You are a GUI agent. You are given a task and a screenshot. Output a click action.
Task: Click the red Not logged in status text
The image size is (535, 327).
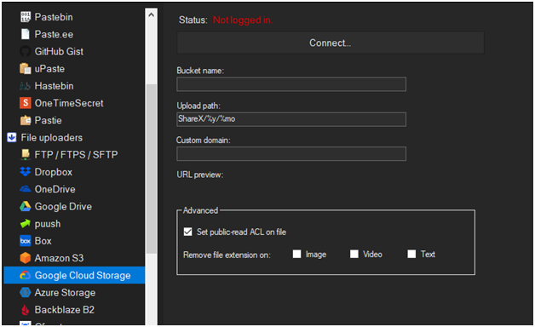(x=243, y=20)
